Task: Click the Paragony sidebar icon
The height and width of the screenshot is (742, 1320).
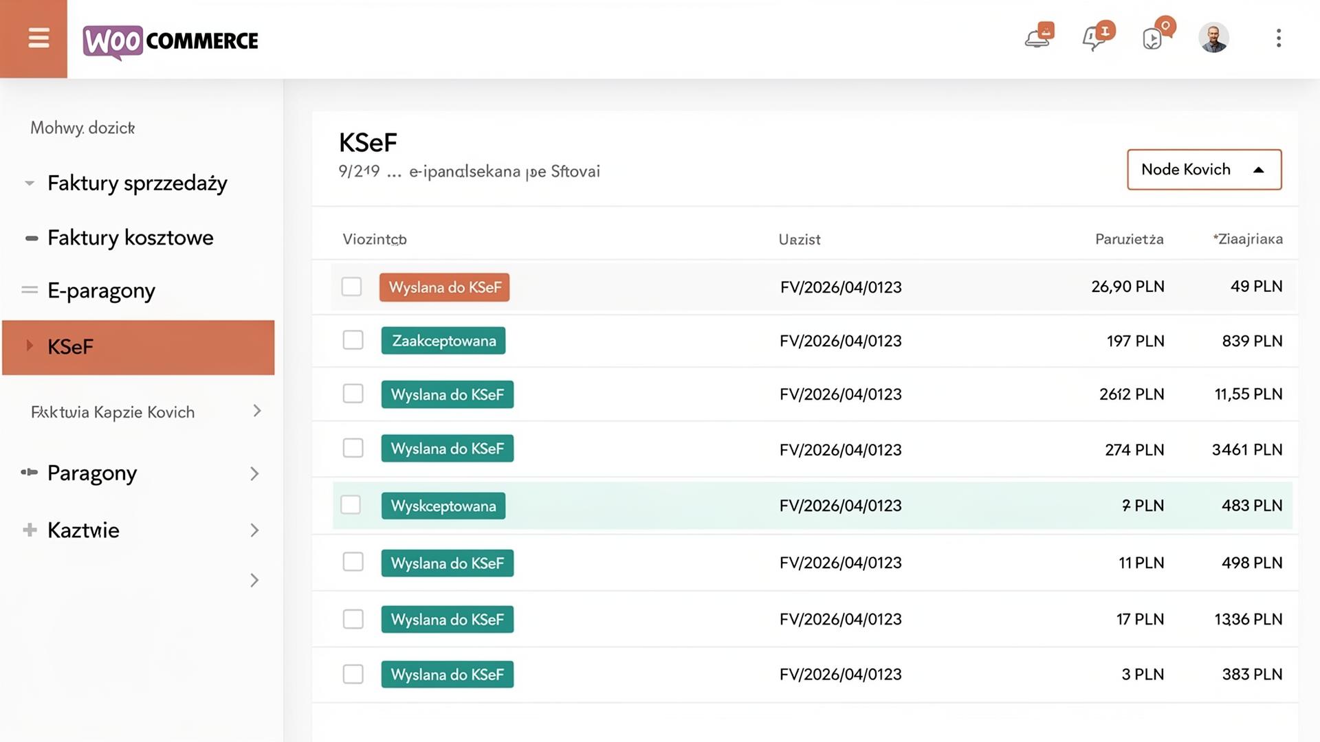Action: [28, 473]
